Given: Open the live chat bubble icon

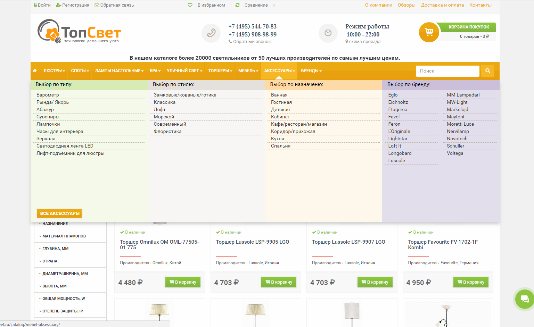Looking at the screenshot, I should click(525, 299).
